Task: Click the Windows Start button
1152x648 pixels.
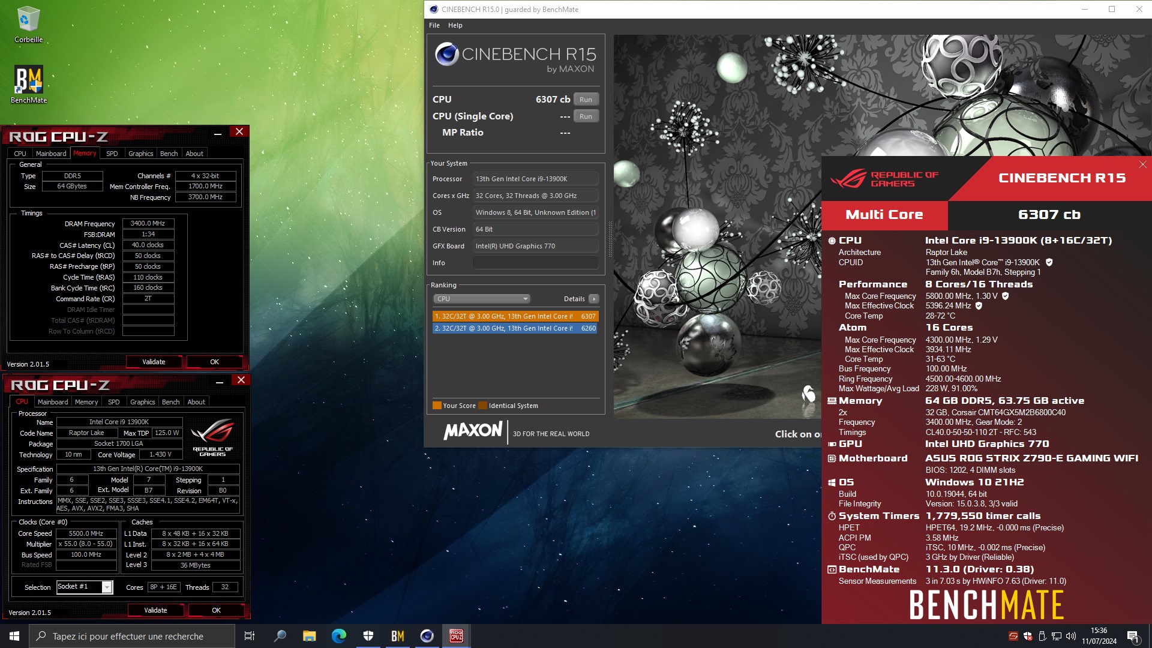Action: 14,636
